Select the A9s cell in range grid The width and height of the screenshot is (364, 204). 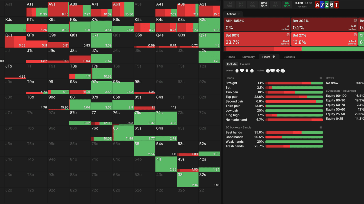(x=58, y=9)
